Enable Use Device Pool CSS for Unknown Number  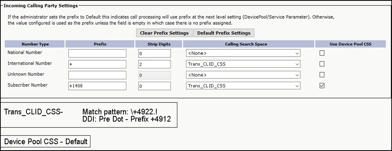(x=322, y=75)
